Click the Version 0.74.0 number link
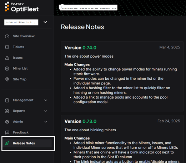This screenshot has width=186, height=163. click(90, 48)
